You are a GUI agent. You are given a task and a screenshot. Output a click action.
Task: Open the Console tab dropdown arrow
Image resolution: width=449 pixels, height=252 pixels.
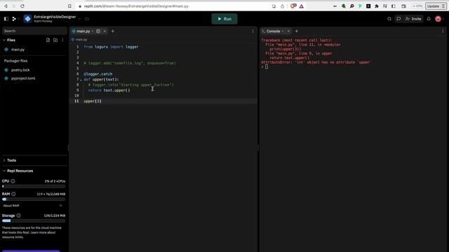click(283, 31)
